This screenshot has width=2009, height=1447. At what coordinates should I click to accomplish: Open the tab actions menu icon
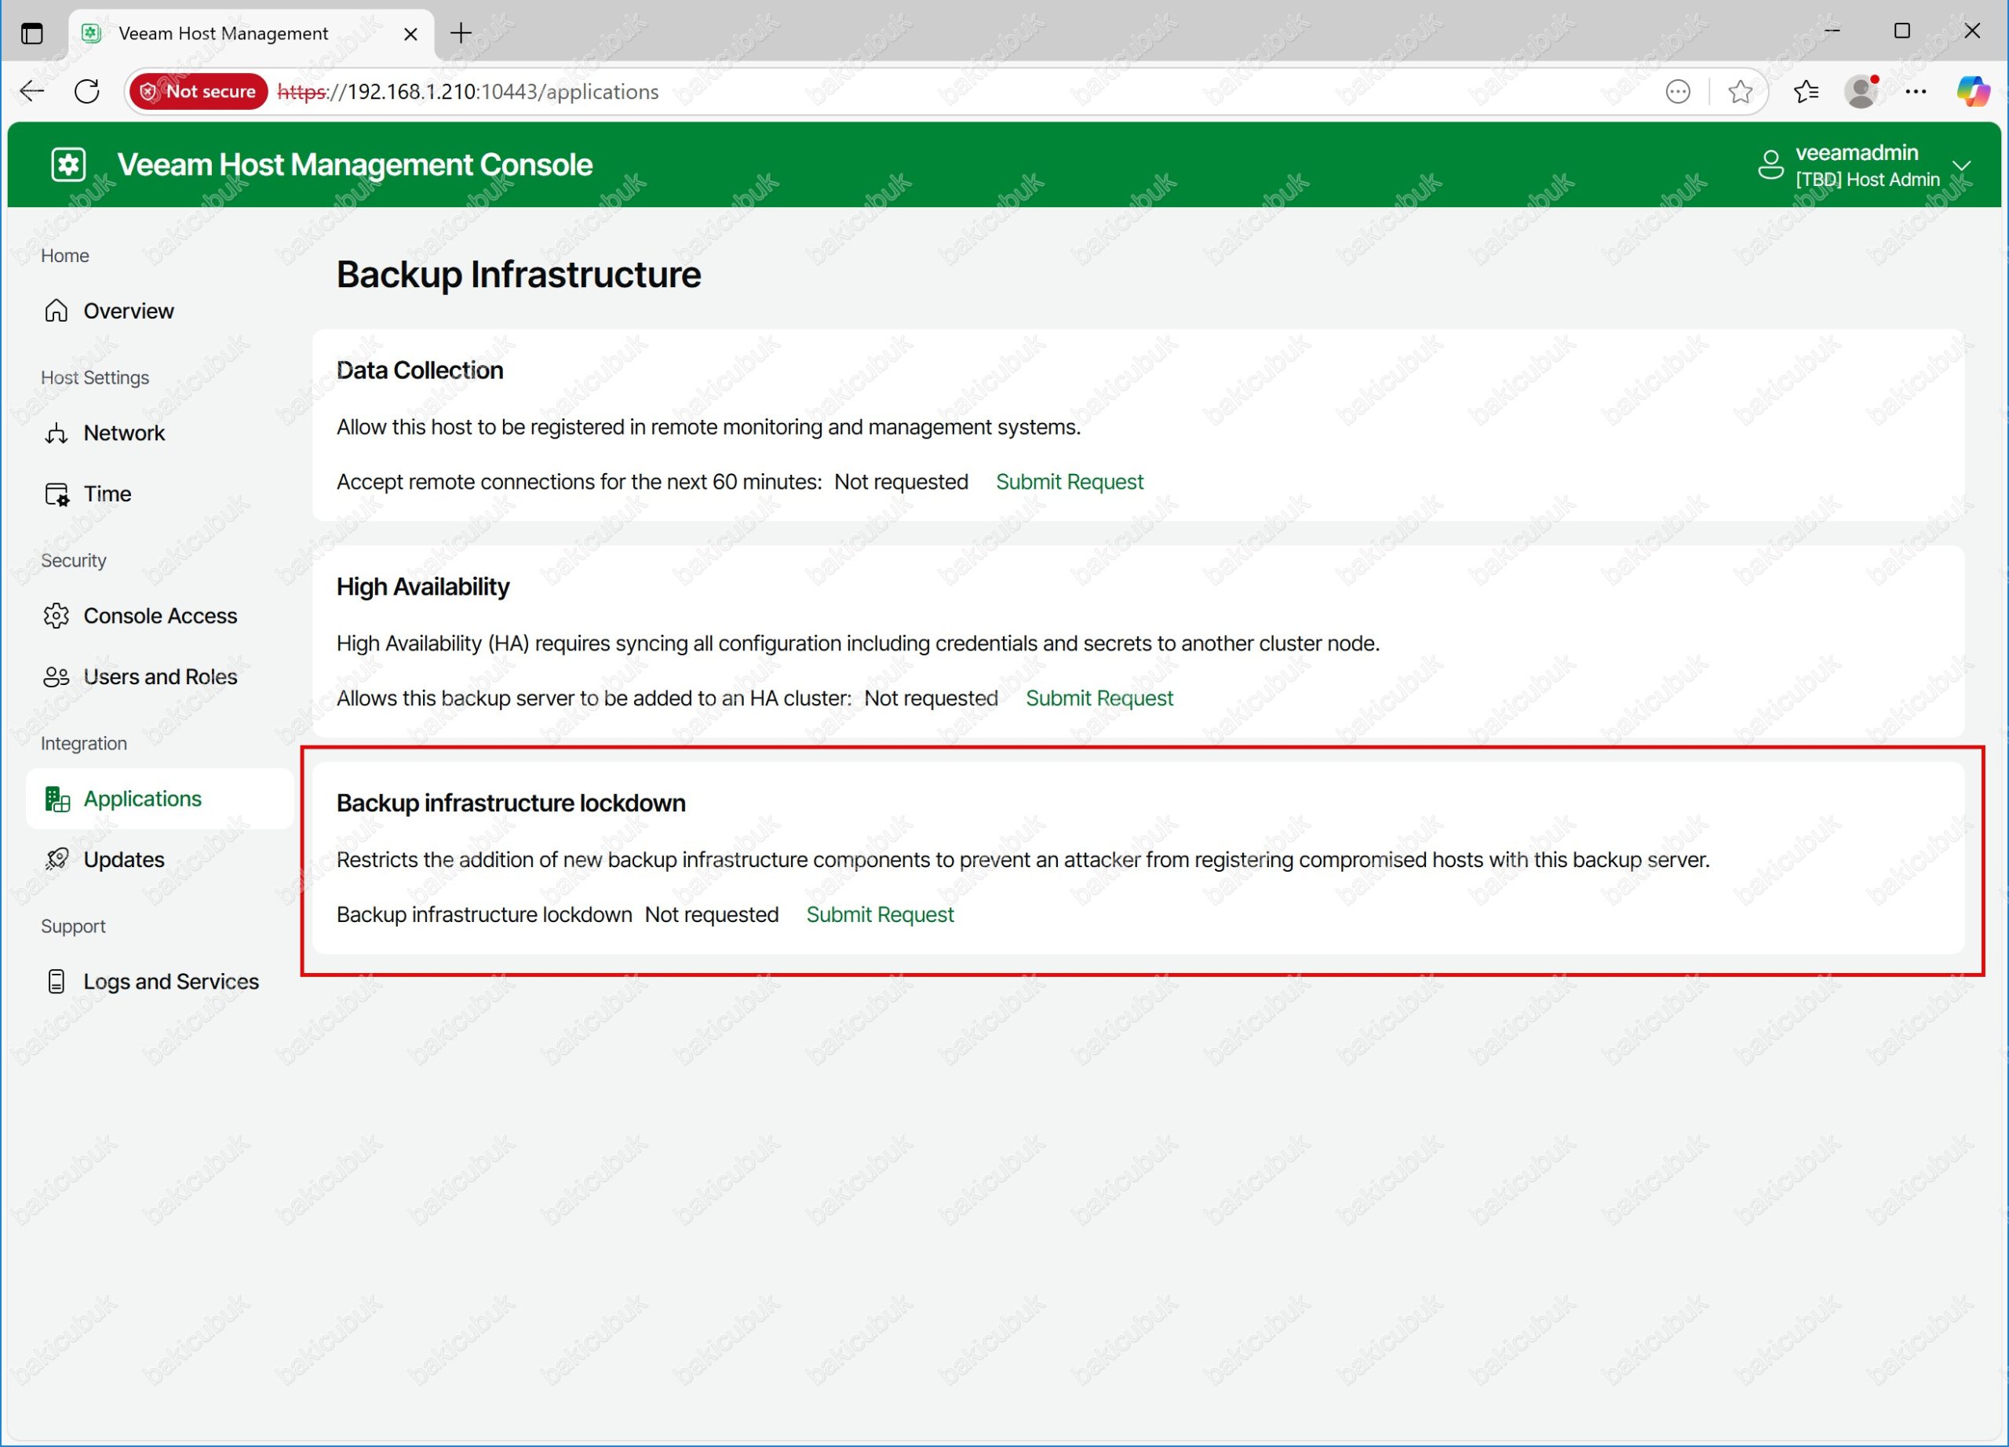[32, 34]
